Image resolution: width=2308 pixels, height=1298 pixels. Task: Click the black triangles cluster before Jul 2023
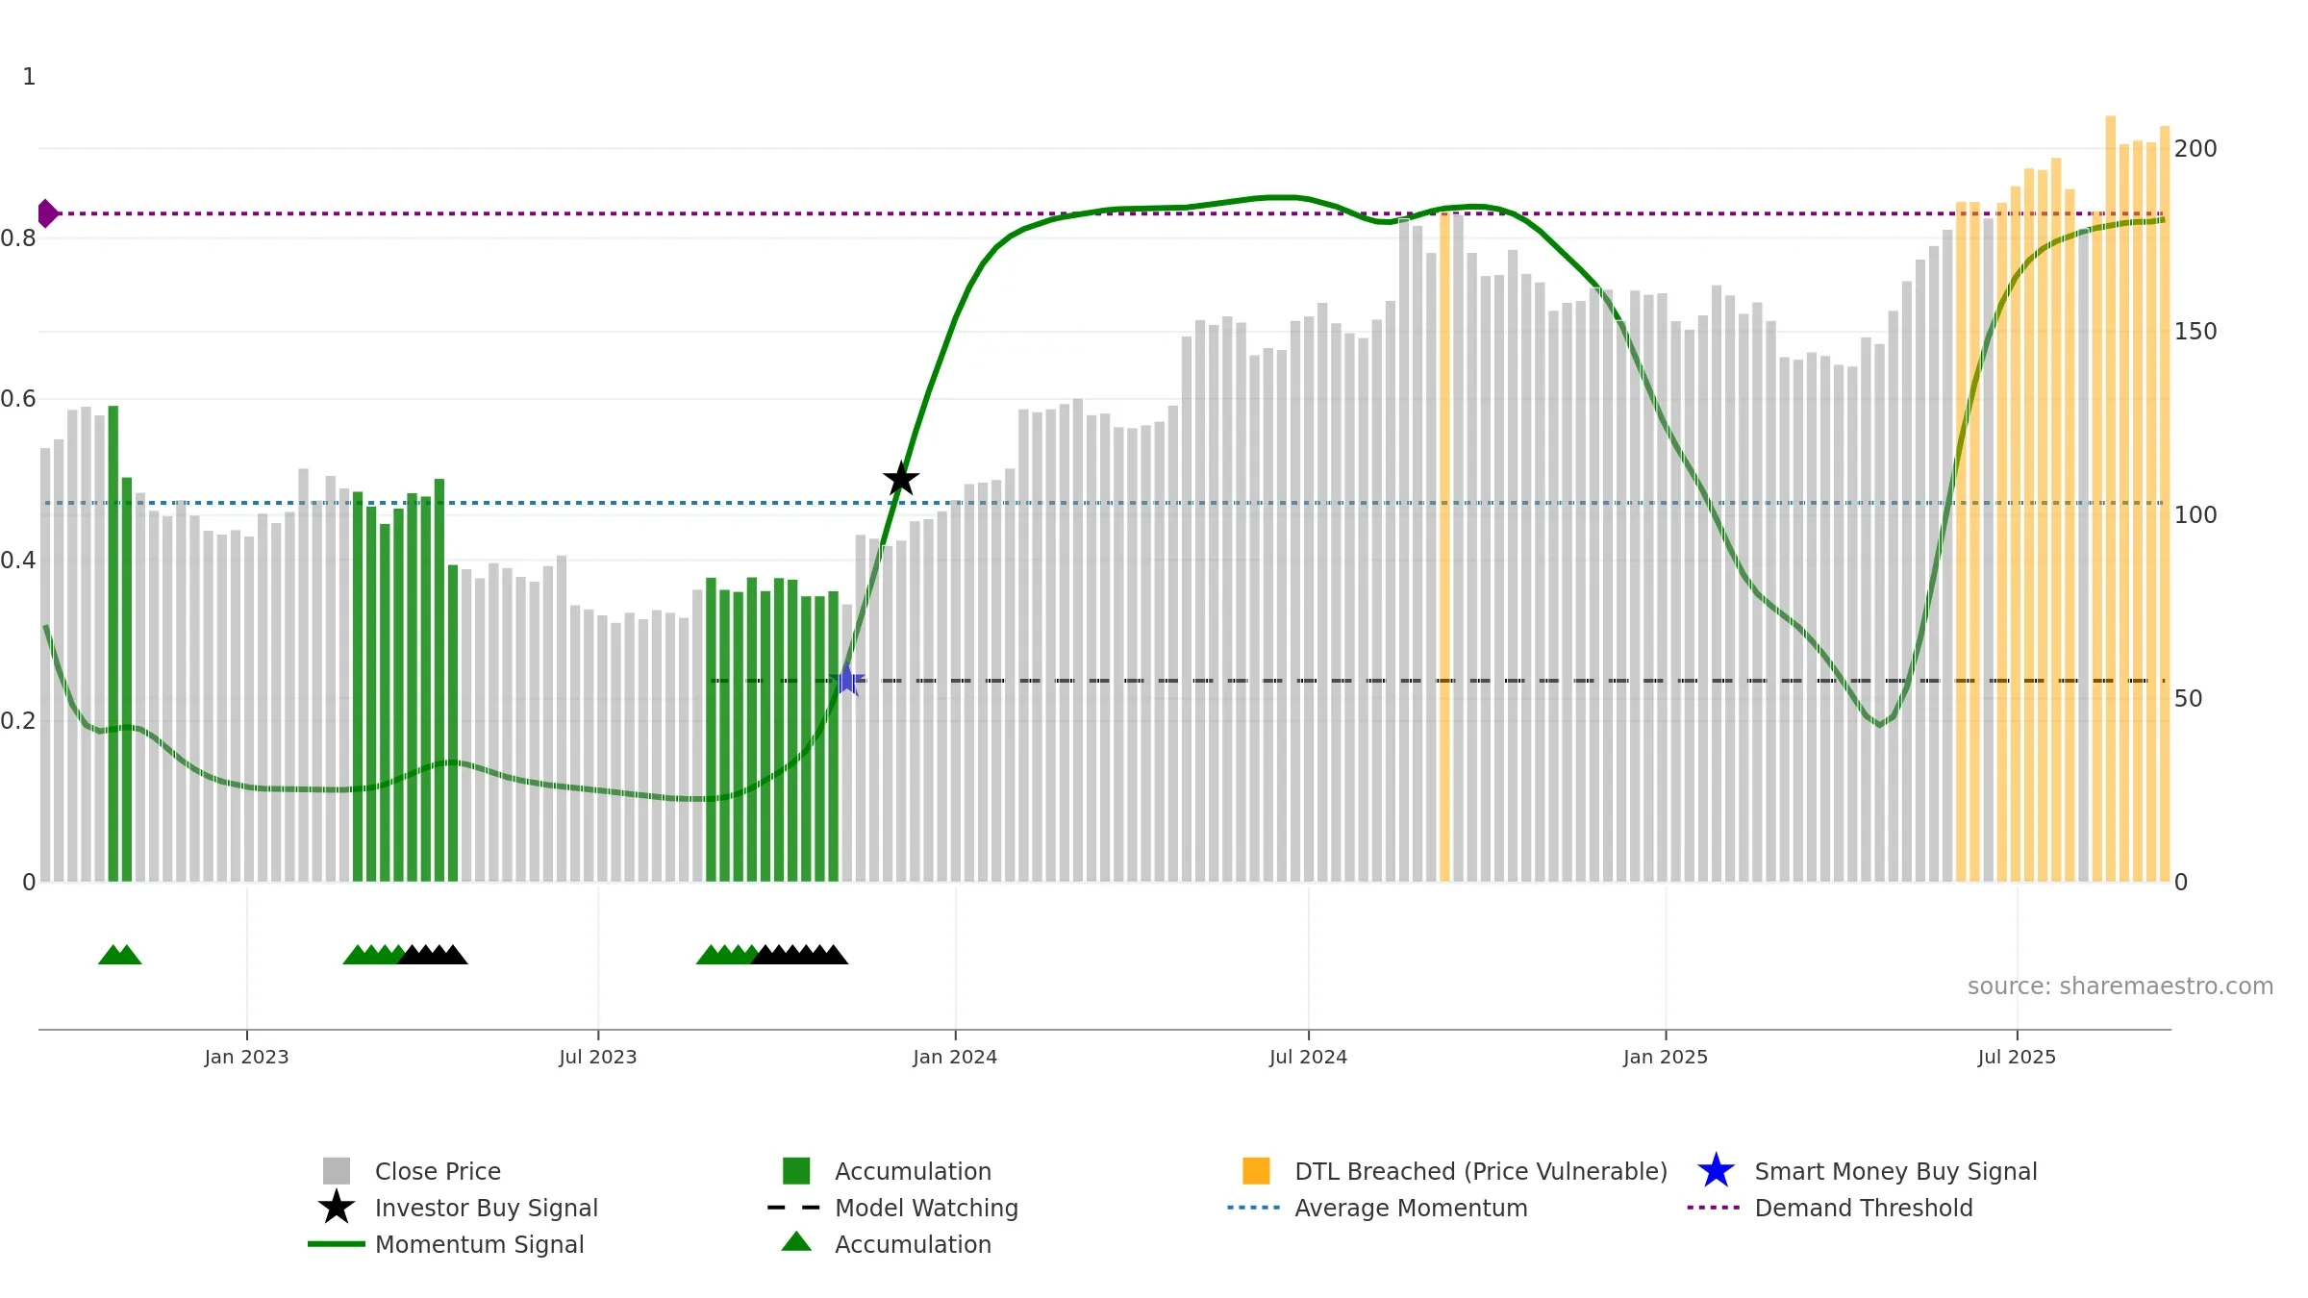tap(433, 955)
